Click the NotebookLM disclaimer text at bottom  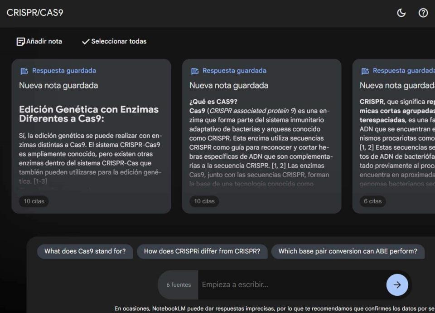click(275, 308)
